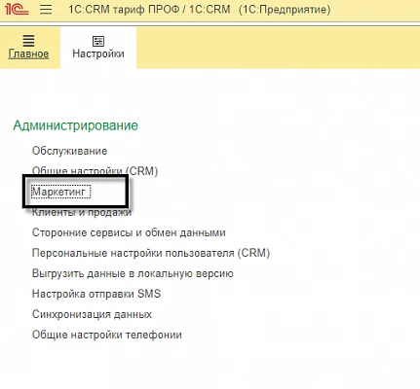This screenshot has height=389, width=420.
Task: Open the hamburger main menu icon
Action: click(46, 9)
